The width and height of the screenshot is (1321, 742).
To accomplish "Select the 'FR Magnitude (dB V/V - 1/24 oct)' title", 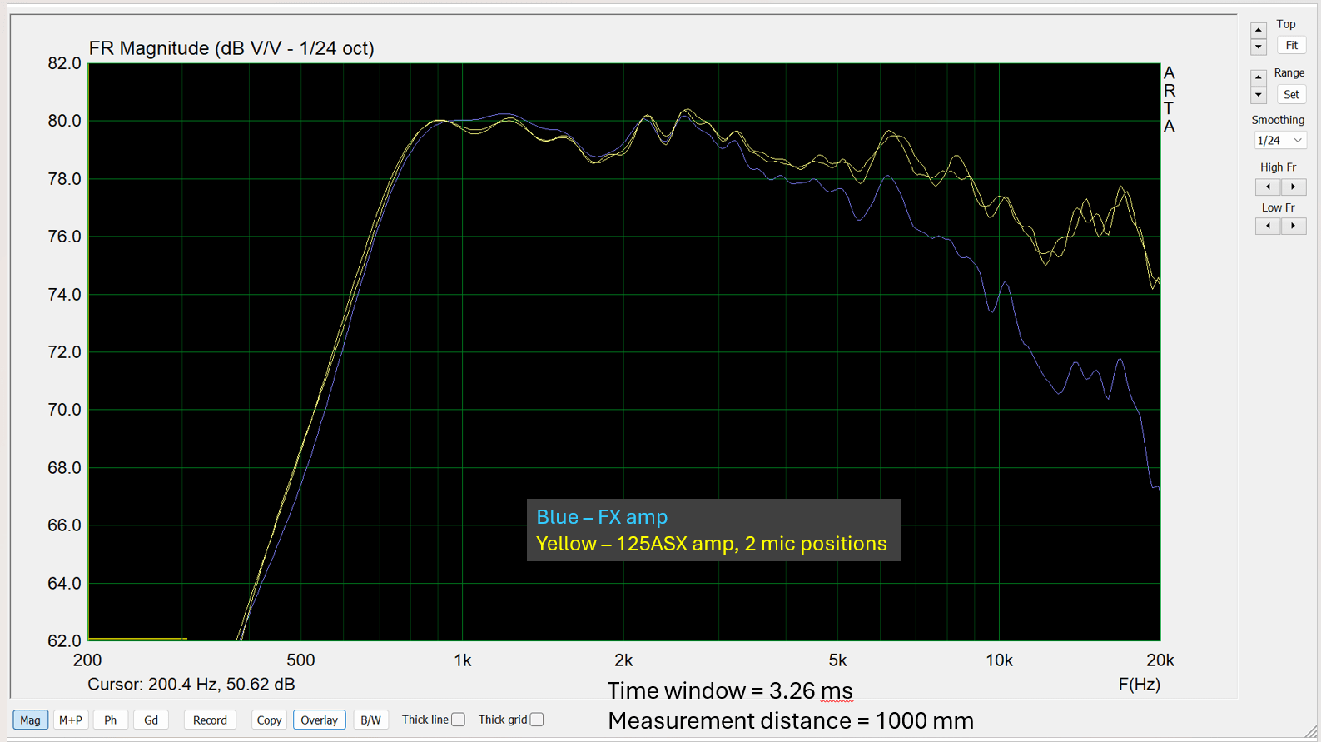I will [x=231, y=48].
